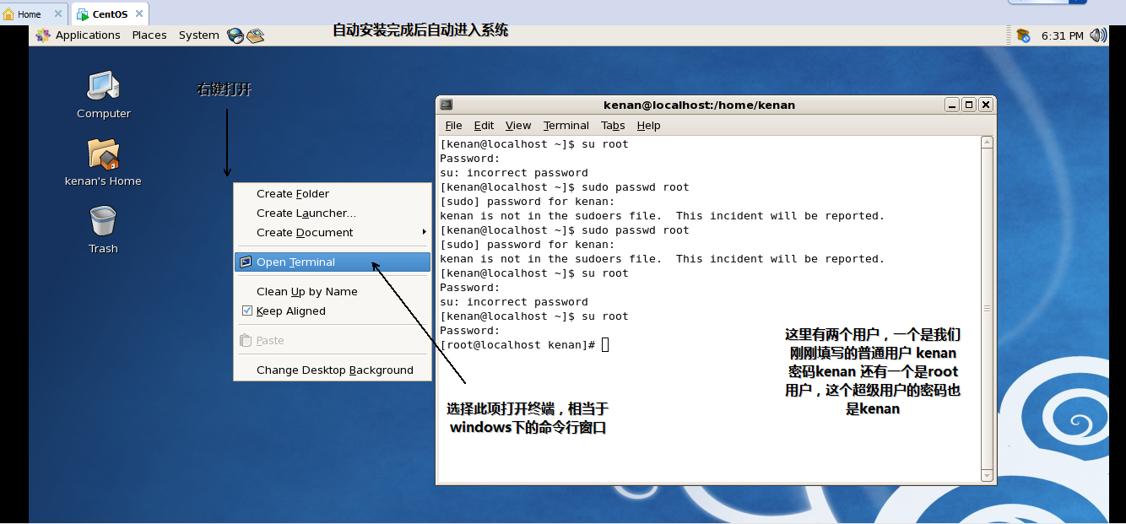1126x524 pixels.
Task: Toggle the Keep Aligned checkbox
Action: [x=247, y=311]
